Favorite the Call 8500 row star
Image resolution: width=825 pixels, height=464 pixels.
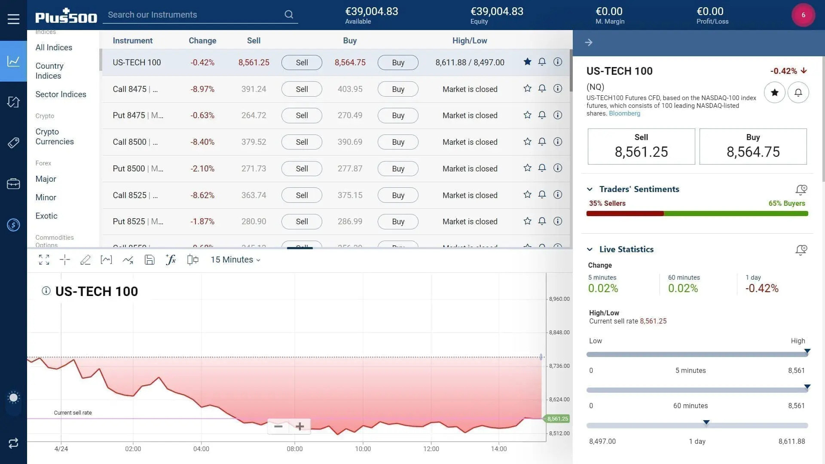pos(527,142)
